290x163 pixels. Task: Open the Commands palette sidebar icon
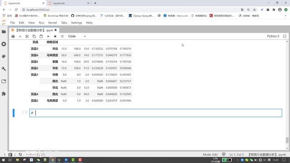tap(4, 57)
